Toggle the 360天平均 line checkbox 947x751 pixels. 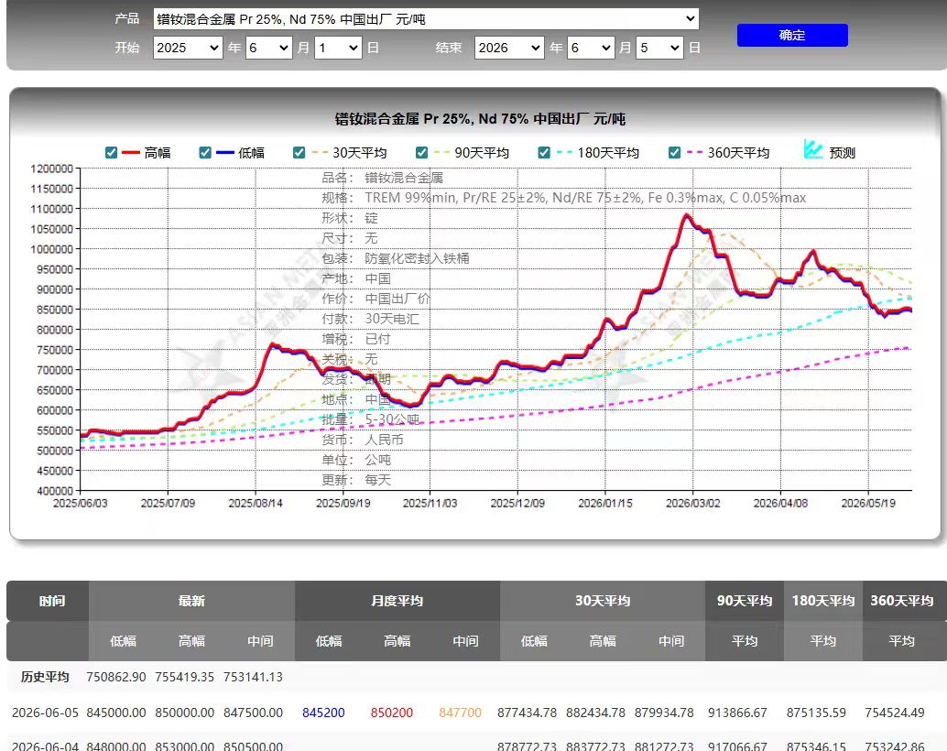(x=675, y=152)
